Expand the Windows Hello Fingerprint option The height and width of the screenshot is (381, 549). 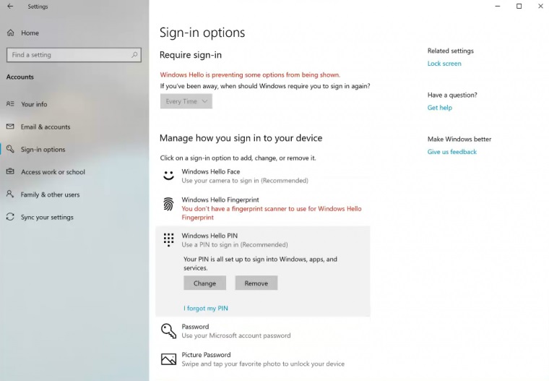pyautogui.click(x=263, y=208)
